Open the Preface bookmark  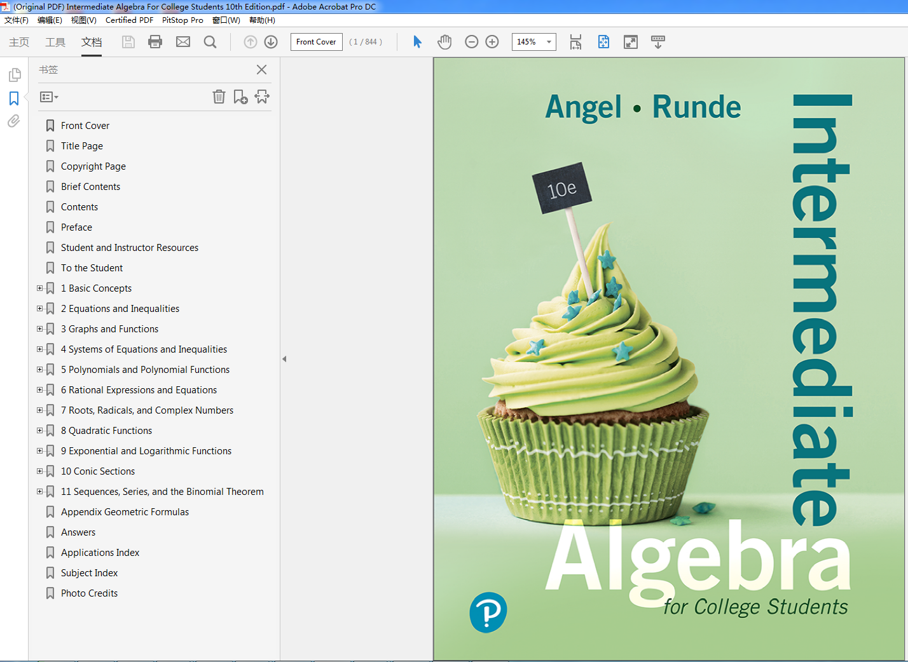pyautogui.click(x=76, y=227)
